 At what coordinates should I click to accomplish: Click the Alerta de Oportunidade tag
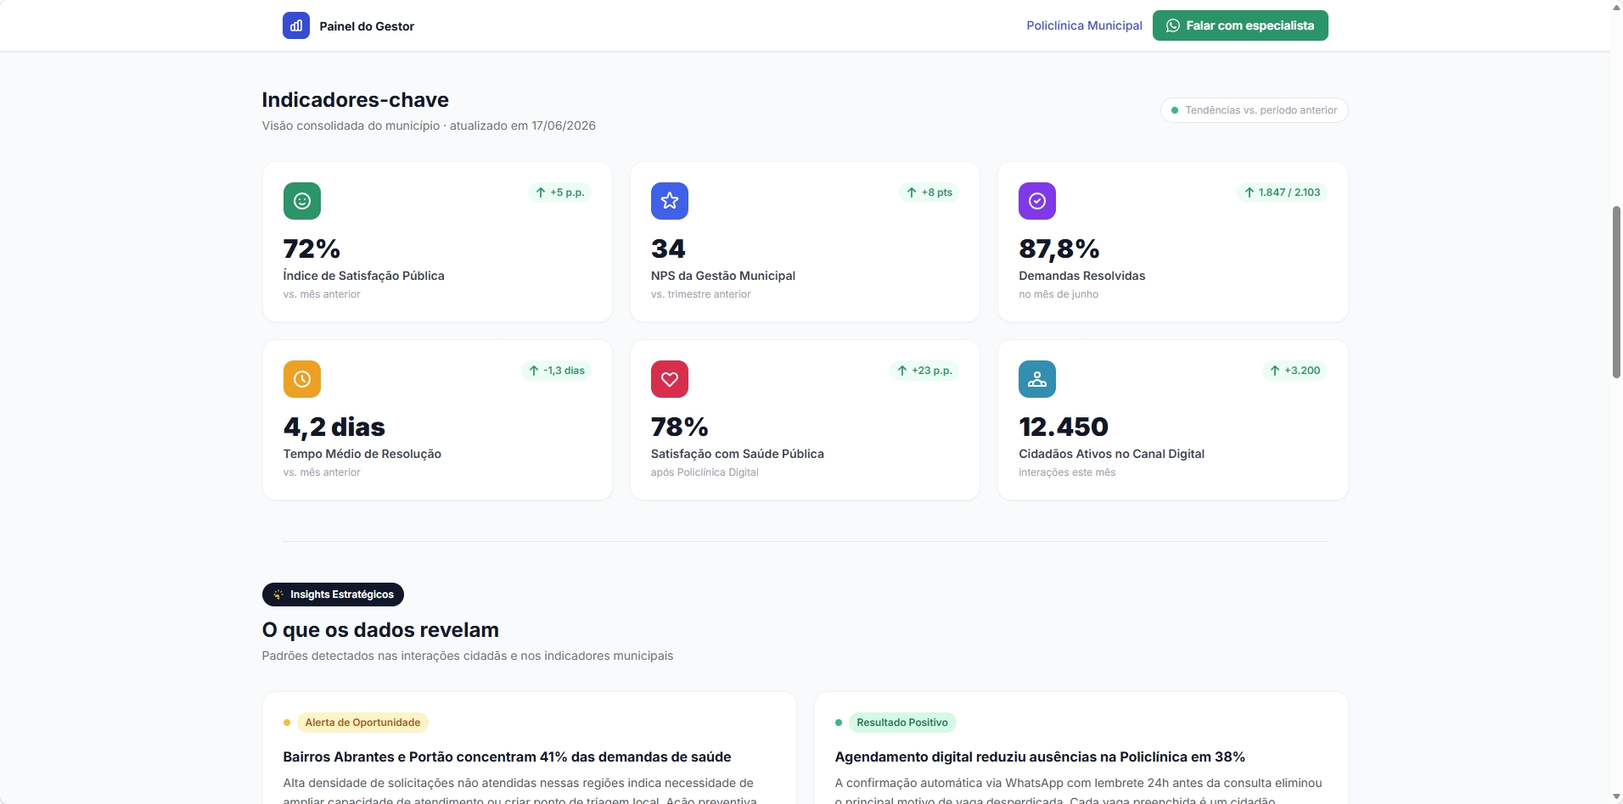(x=362, y=723)
